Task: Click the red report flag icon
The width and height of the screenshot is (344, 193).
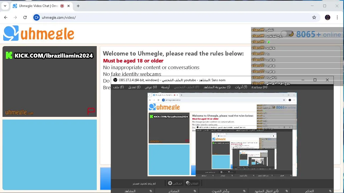Action: tap(91, 111)
